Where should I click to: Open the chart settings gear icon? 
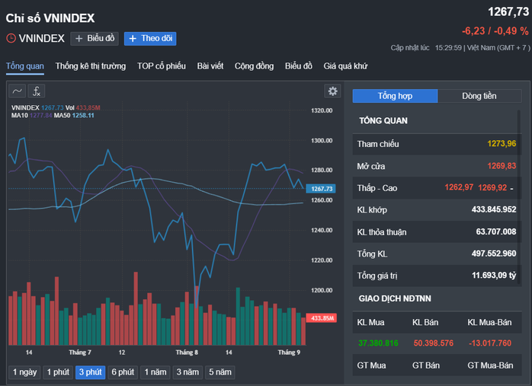point(332,91)
